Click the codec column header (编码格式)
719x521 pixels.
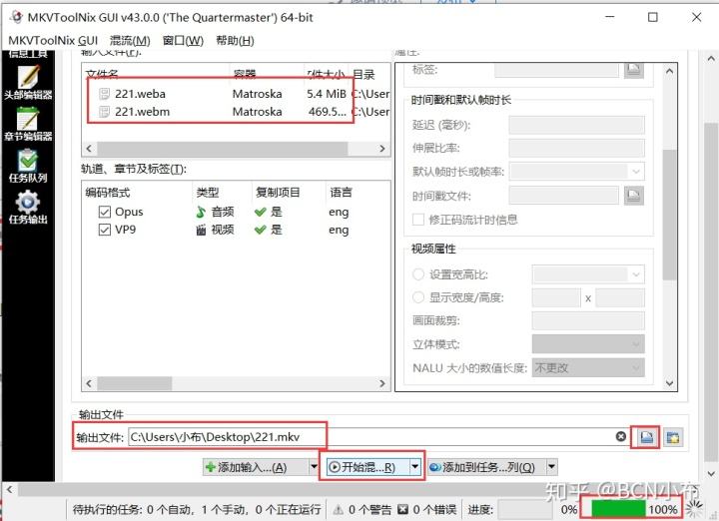(x=137, y=193)
